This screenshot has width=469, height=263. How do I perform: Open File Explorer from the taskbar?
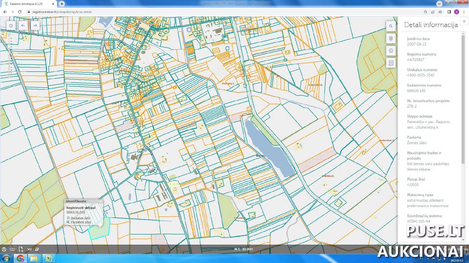coord(34,258)
